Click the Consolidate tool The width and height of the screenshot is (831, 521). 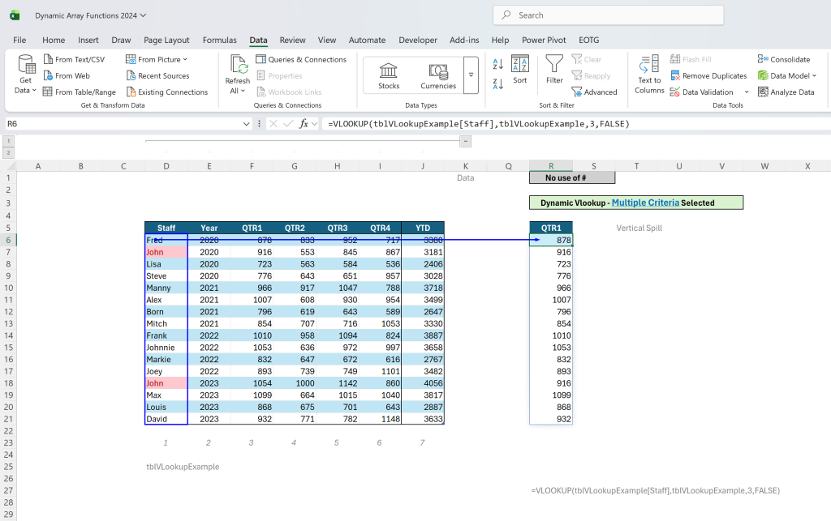tap(784, 59)
